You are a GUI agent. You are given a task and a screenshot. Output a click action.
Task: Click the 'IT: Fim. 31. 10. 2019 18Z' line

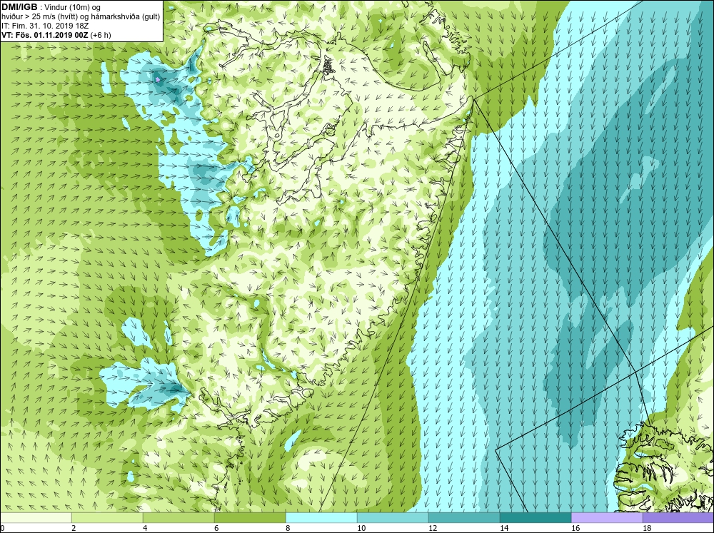(x=45, y=26)
